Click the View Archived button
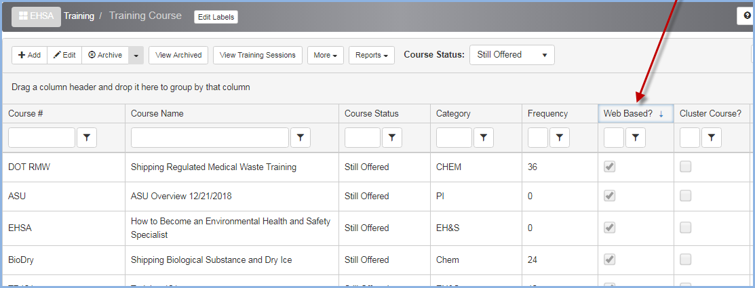Image resolution: width=755 pixels, height=288 pixels. [x=178, y=56]
